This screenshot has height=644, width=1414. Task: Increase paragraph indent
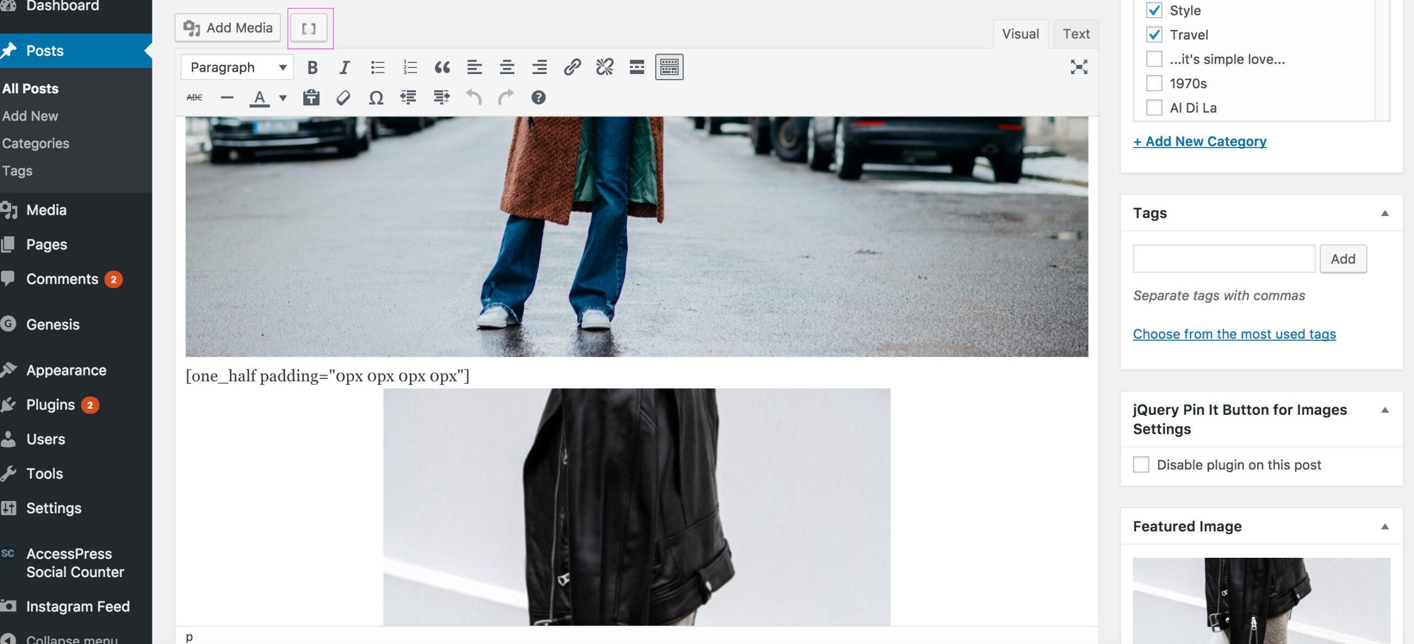pos(441,98)
